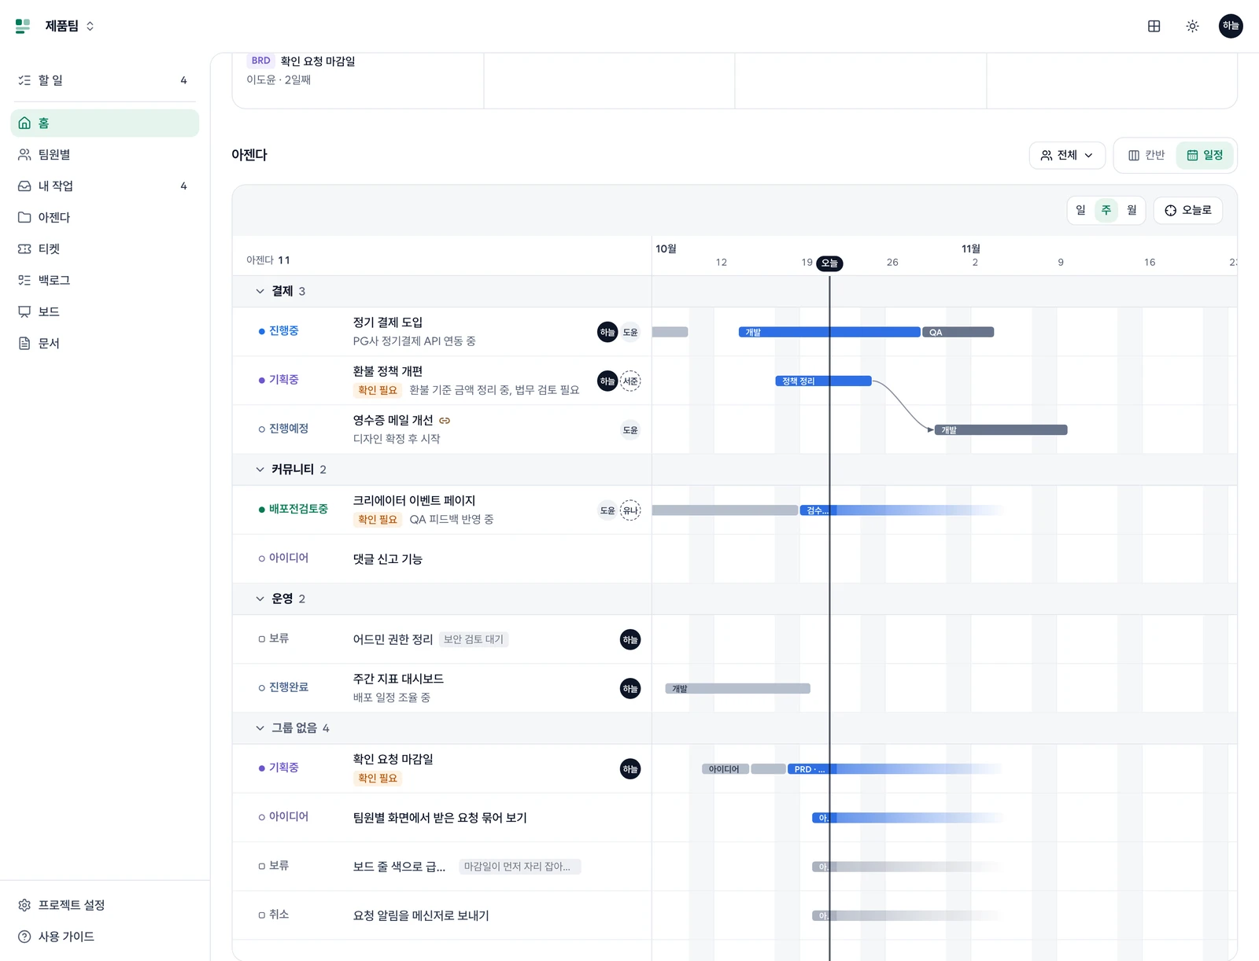Open 아젠다 folder in sidebar
This screenshot has width=1259, height=961.
coord(105,217)
